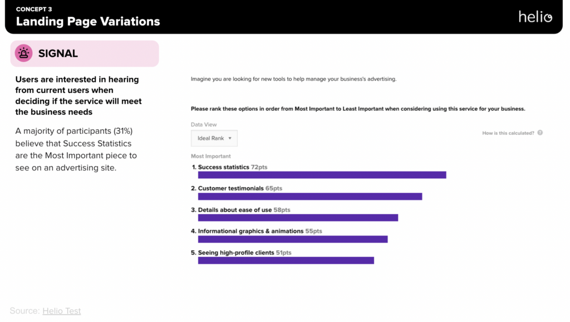Screen dimensions: 570x322
Task: Click the "Most Important" ranking header
Action: coord(210,156)
